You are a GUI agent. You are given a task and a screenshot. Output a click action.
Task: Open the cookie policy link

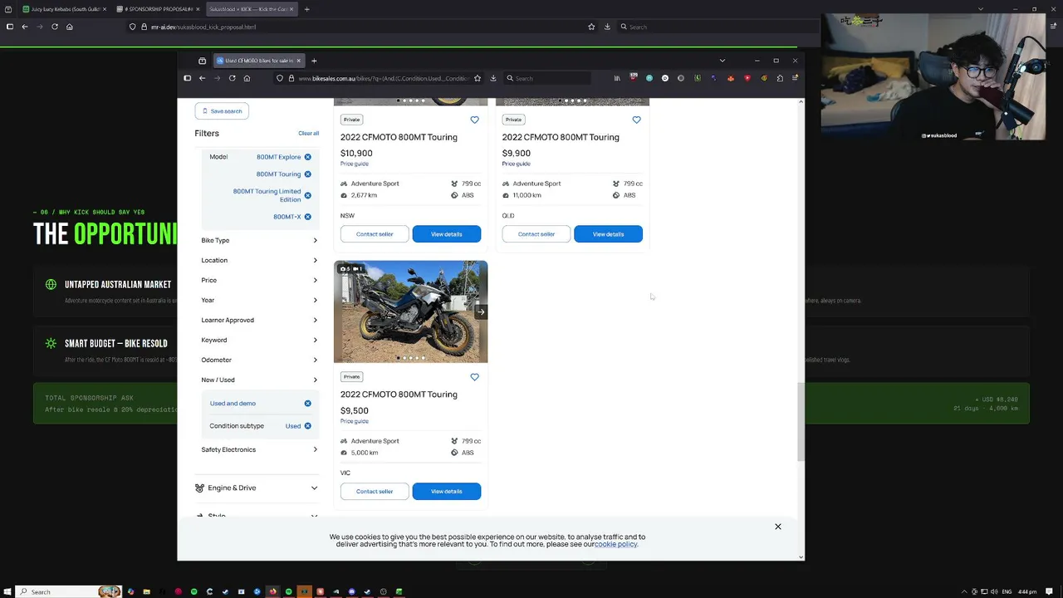tap(615, 545)
